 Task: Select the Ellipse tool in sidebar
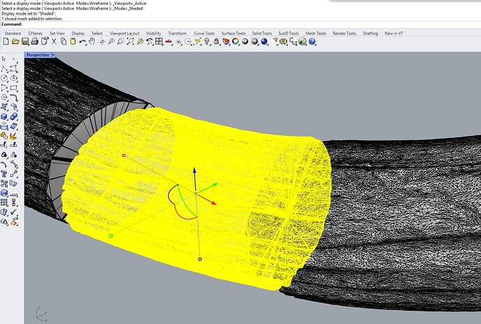point(14,79)
